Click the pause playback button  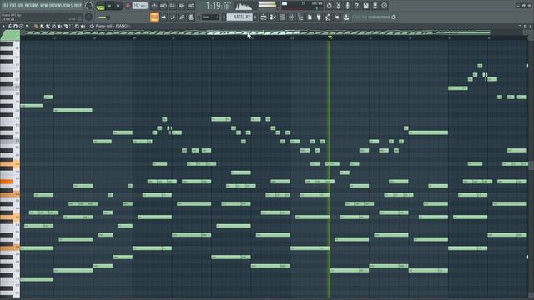(109, 6)
